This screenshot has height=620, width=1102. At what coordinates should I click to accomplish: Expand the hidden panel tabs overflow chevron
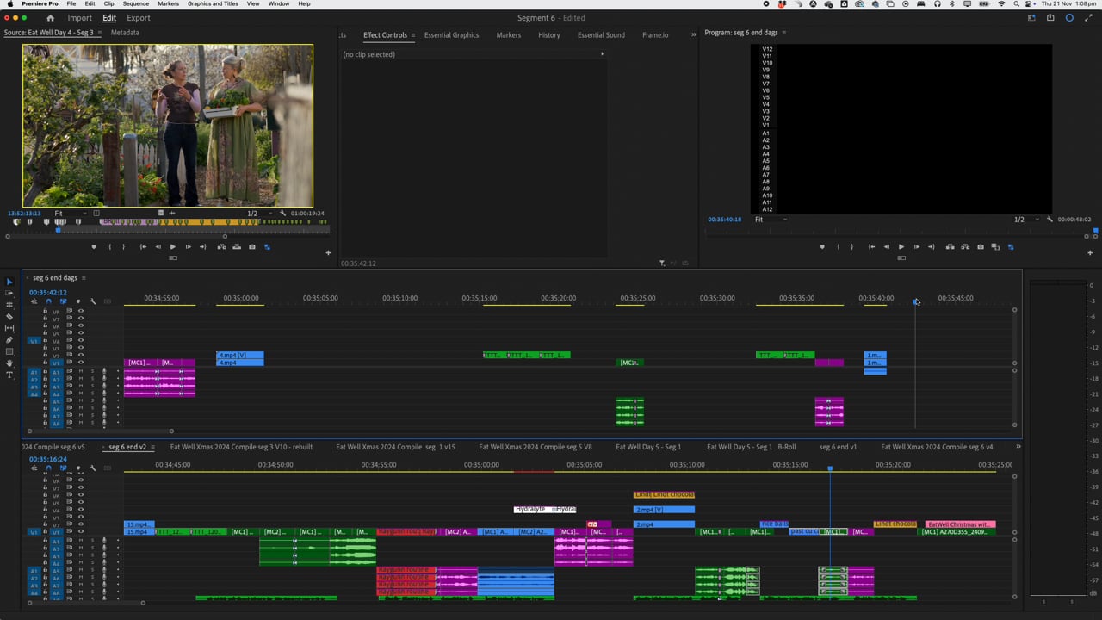pos(693,35)
